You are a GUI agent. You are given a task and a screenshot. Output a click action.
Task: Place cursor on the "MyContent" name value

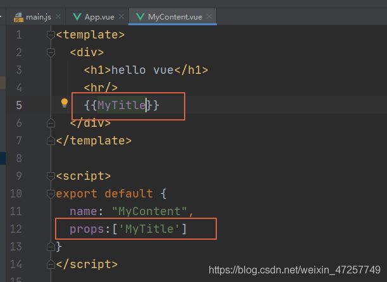click(x=152, y=211)
